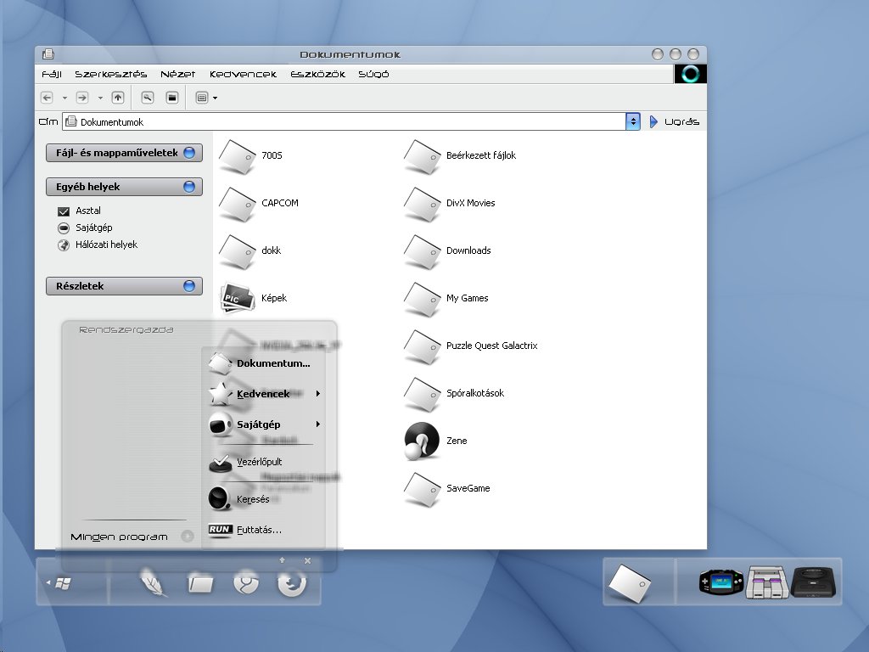
Task: Open Futtatás... in the Start menu
Action: [246, 530]
